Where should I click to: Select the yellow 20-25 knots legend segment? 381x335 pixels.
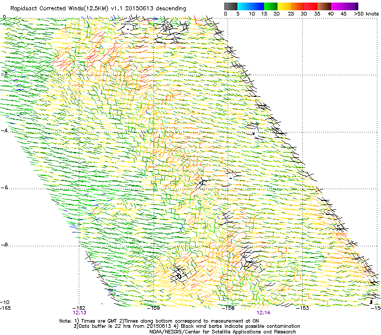[284, 6]
